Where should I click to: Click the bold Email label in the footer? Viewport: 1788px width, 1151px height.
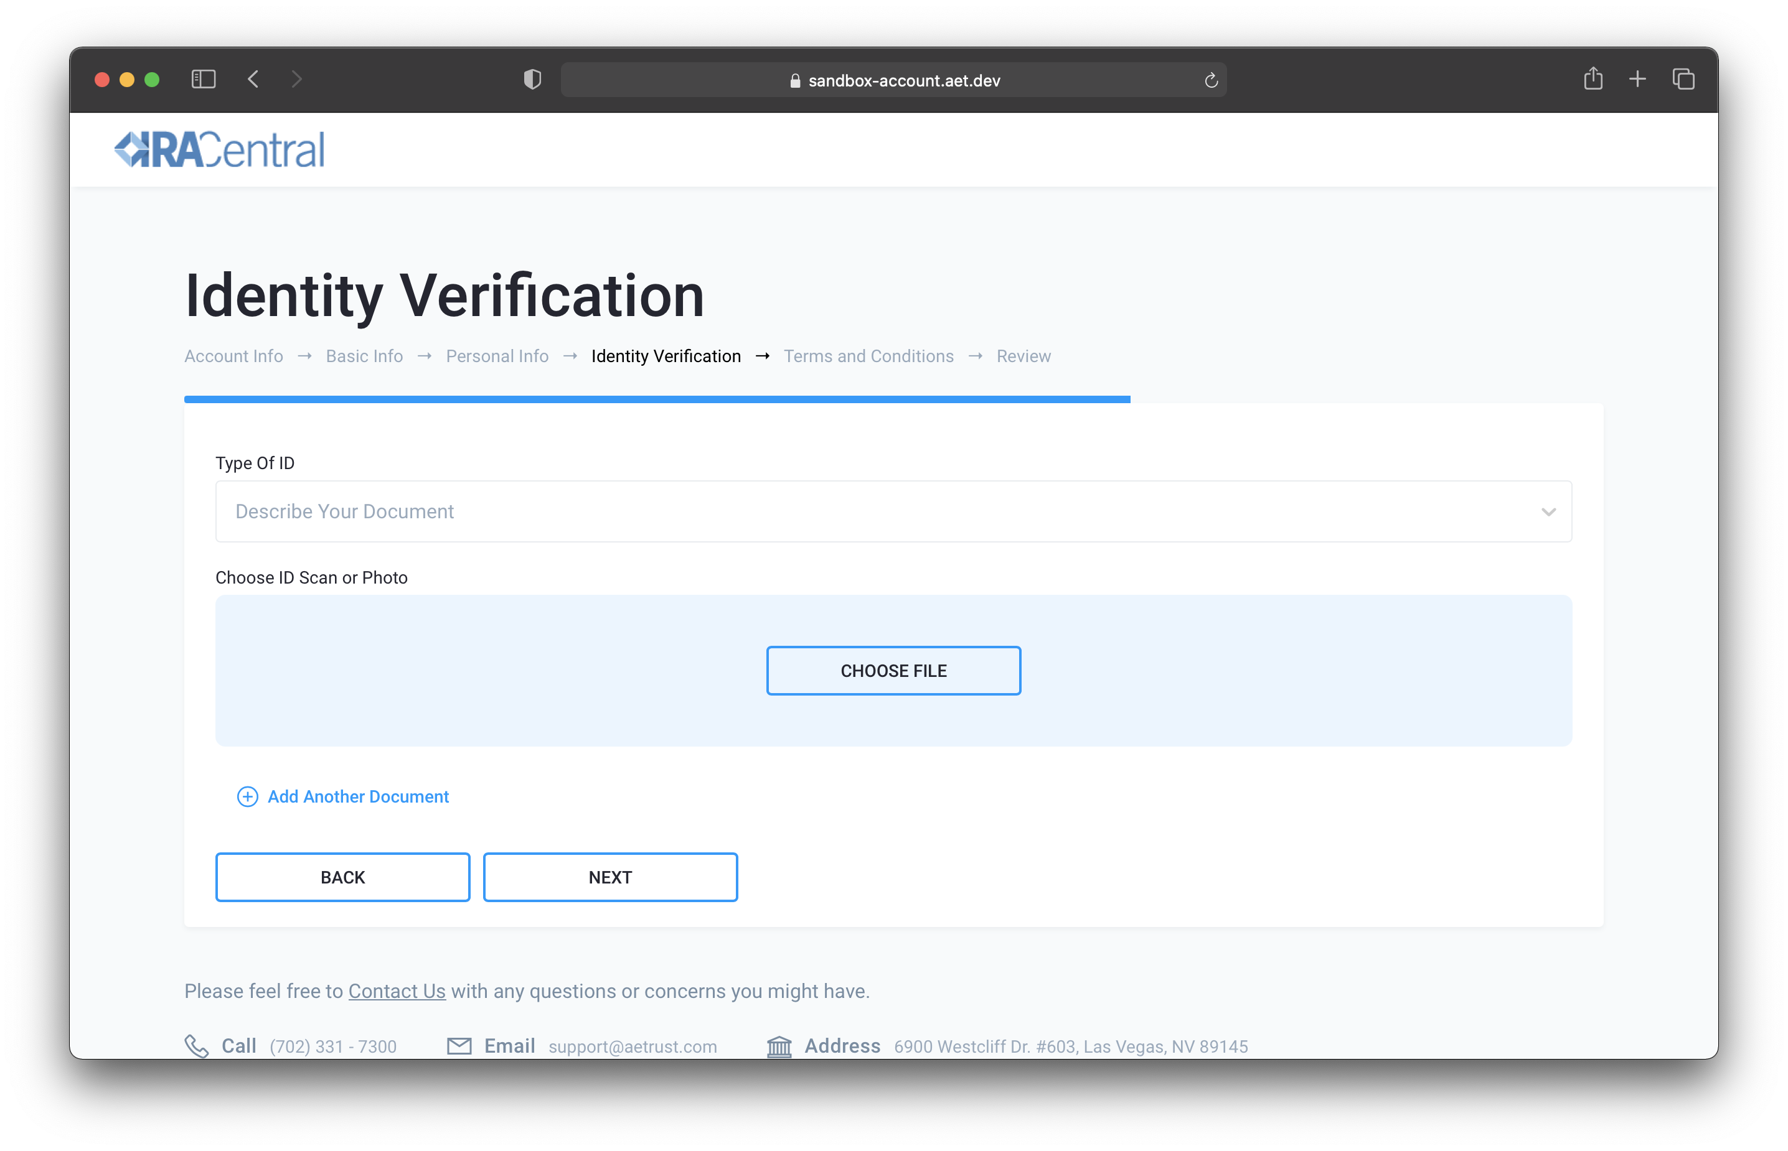[x=509, y=1046]
